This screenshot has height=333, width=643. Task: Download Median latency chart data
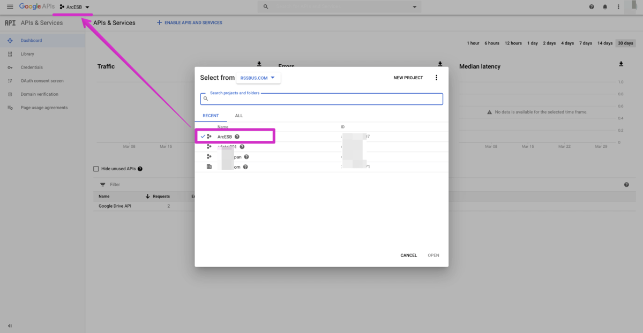click(621, 64)
